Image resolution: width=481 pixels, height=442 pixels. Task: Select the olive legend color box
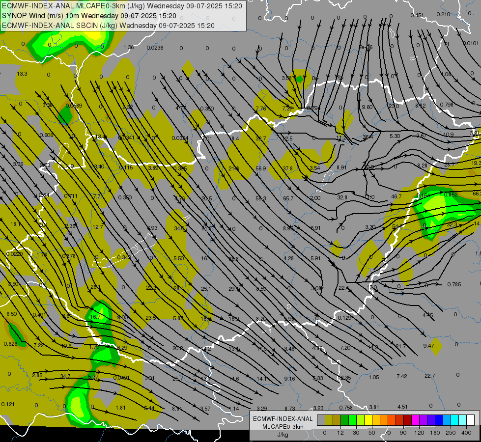tap(329, 420)
